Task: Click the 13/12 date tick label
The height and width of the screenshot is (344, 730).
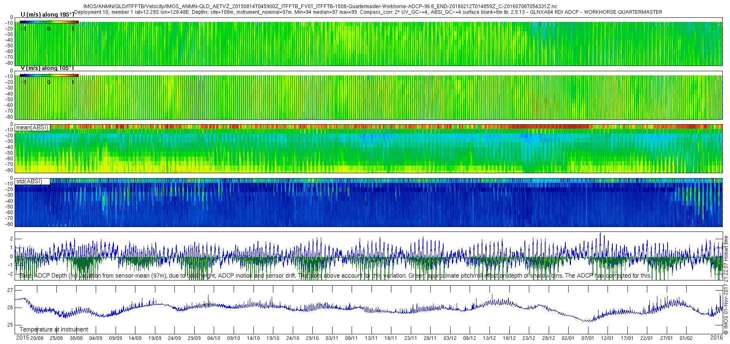Action: pyautogui.click(x=489, y=338)
